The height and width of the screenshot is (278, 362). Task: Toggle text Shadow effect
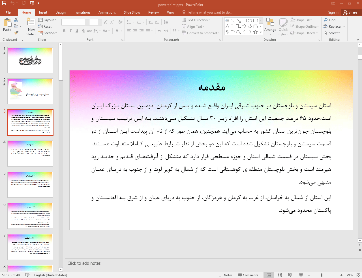click(83, 31)
